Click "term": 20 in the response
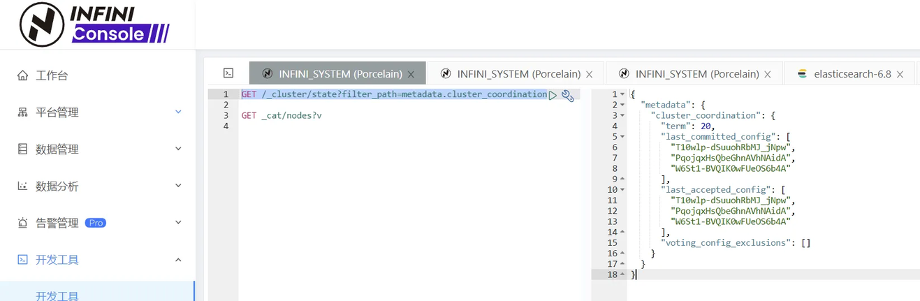This screenshot has height=301, width=920. [x=687, y=126]
